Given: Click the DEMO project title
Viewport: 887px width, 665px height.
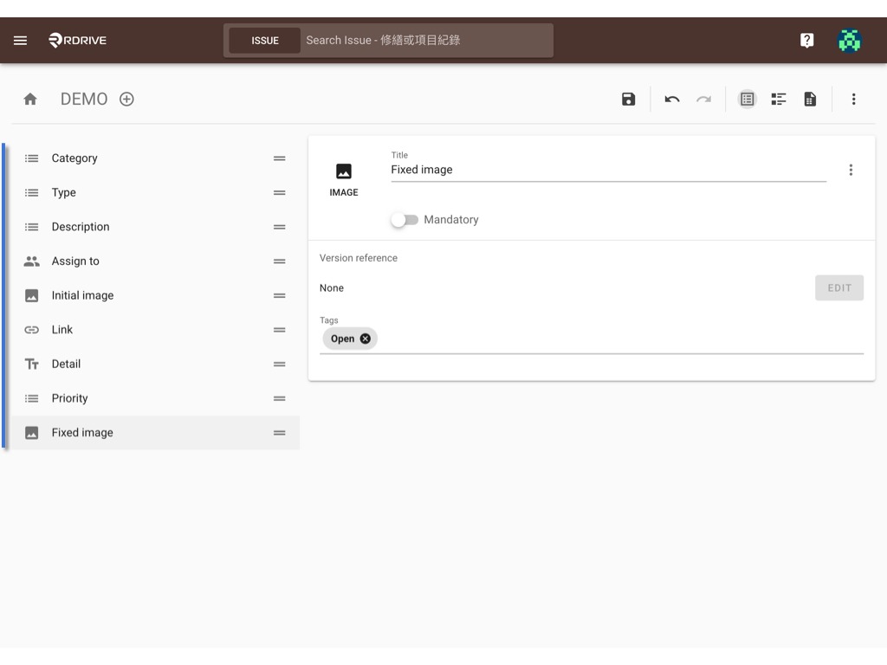Looking at the screenshot, I should (84, 100).
